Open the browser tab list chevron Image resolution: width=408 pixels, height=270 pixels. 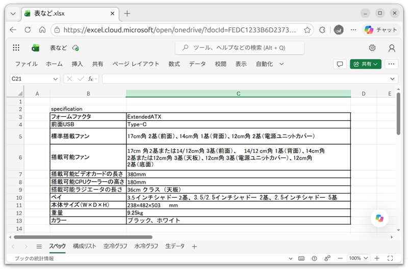coord(13,14)
